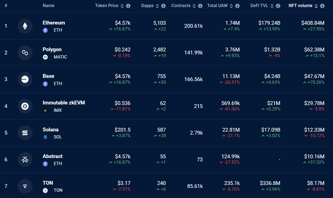The height and width of the screenshot is (198, 333).
Task: Click the info icon beside NFT volume
Action: [322, 6]
